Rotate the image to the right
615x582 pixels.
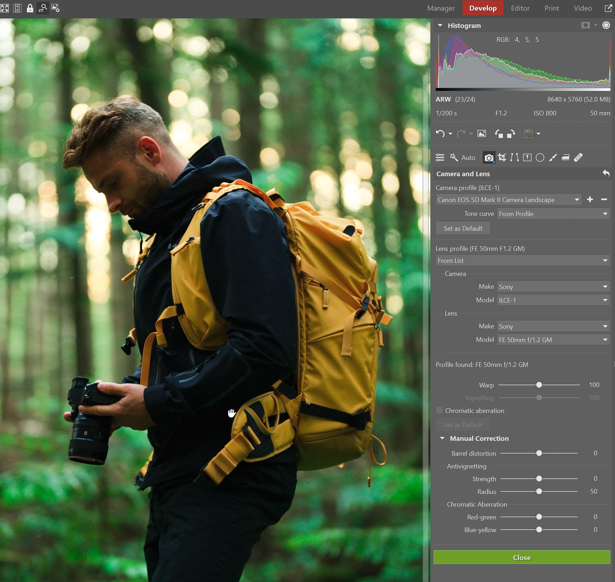pos(511,134)
